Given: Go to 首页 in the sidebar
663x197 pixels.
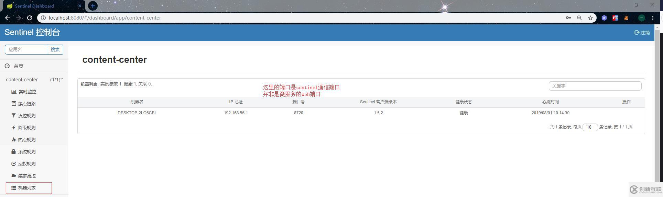Looking at the screenshot, I should (x=19, y=66).
